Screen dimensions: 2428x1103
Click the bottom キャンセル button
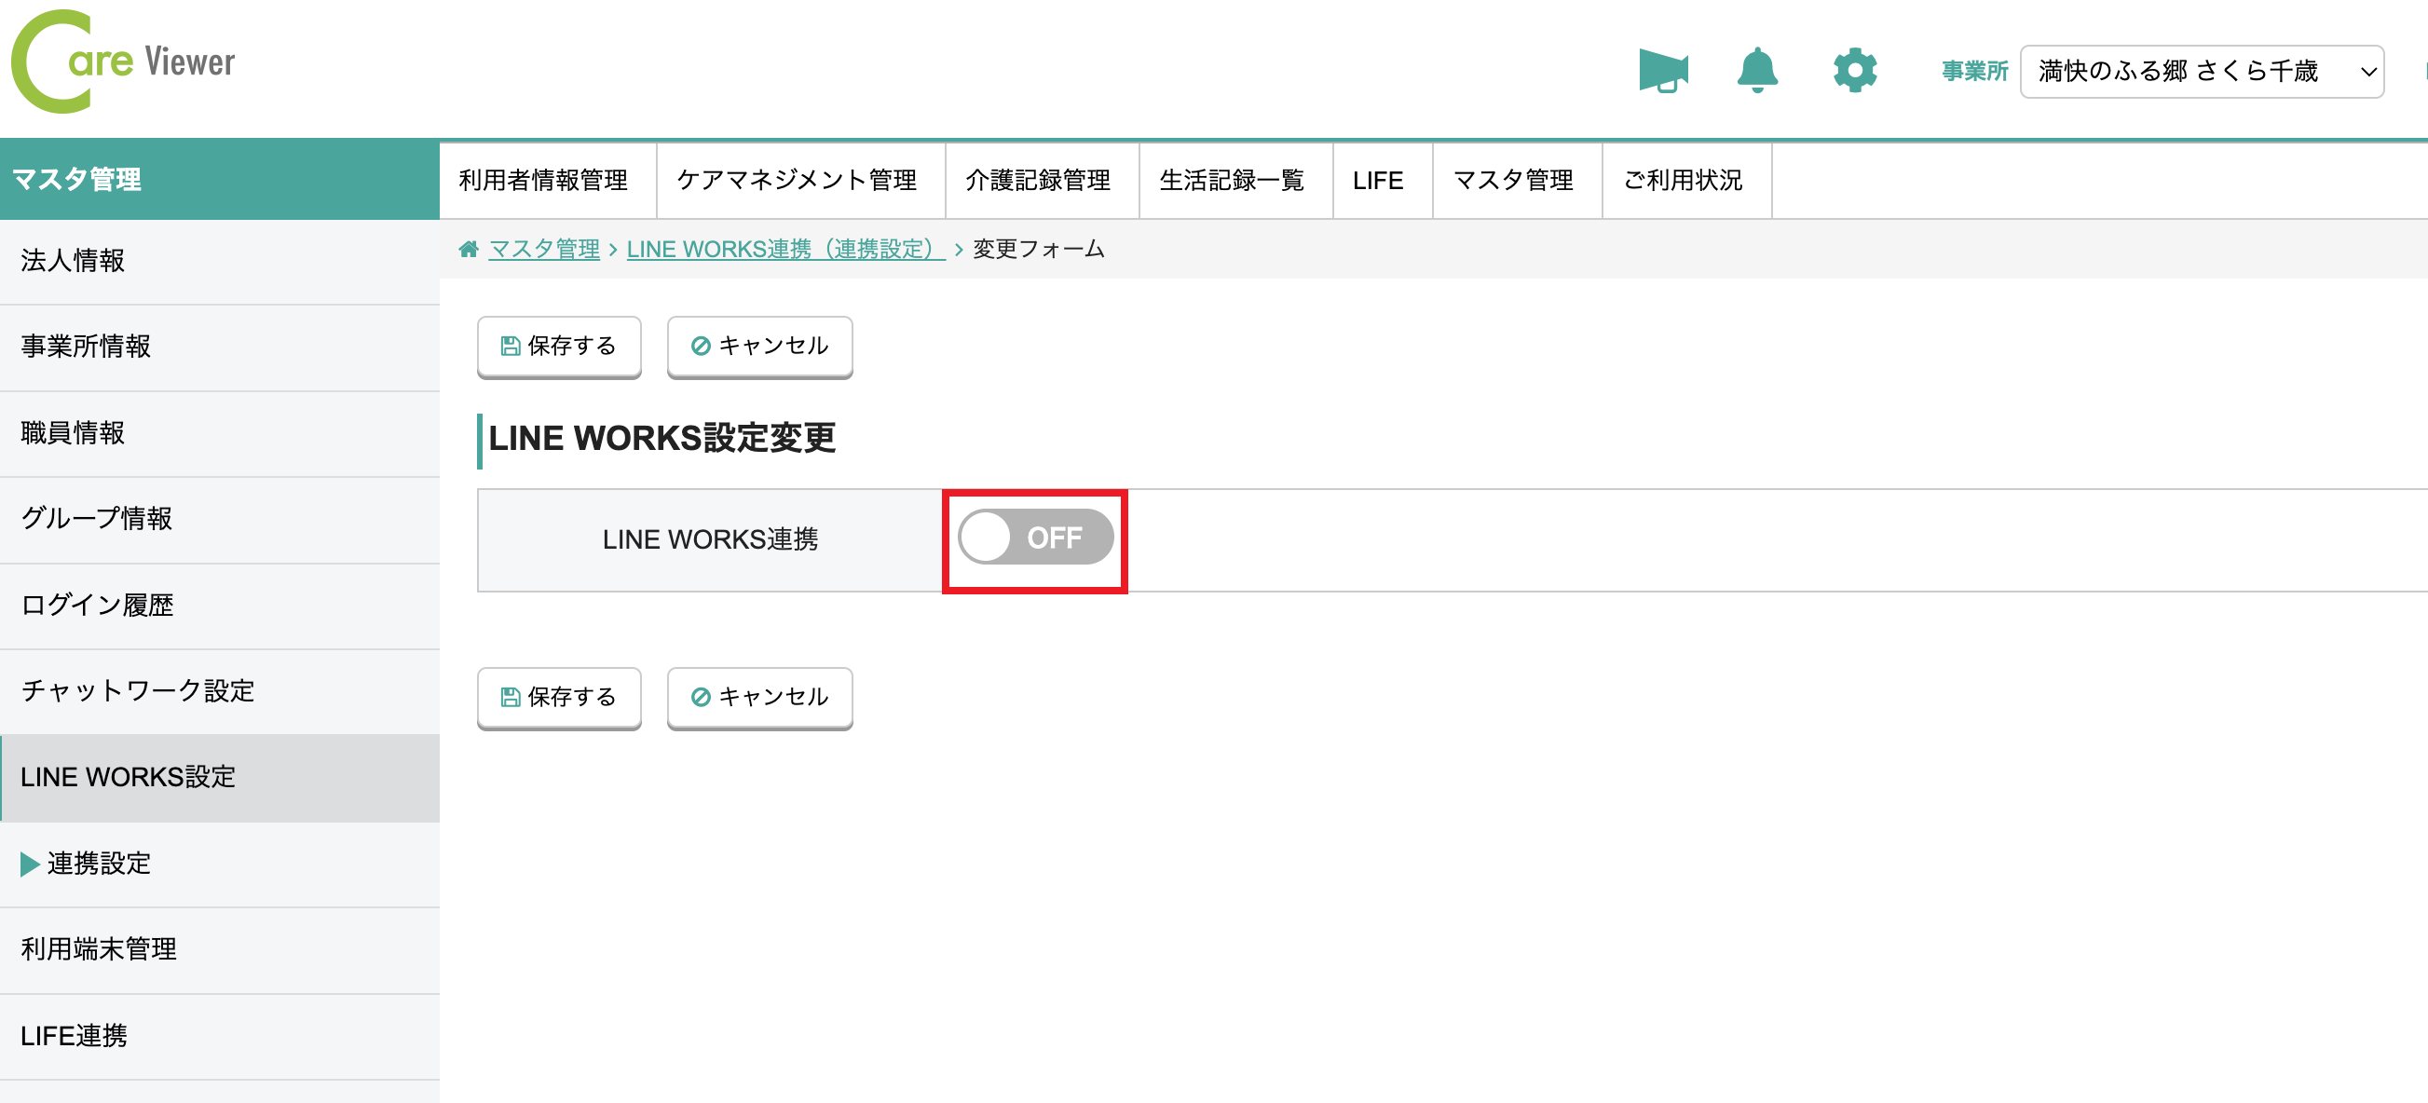point(759,698)
